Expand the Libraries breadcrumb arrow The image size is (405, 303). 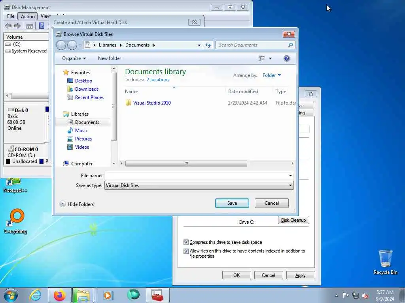point(121,45)
